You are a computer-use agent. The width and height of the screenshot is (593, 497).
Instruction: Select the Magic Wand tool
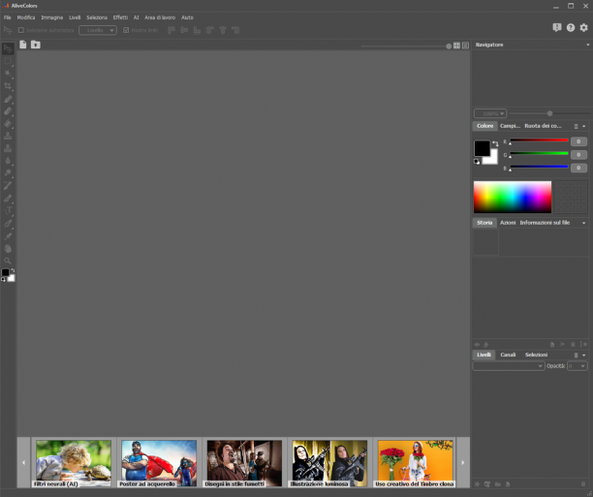point(8,74)
